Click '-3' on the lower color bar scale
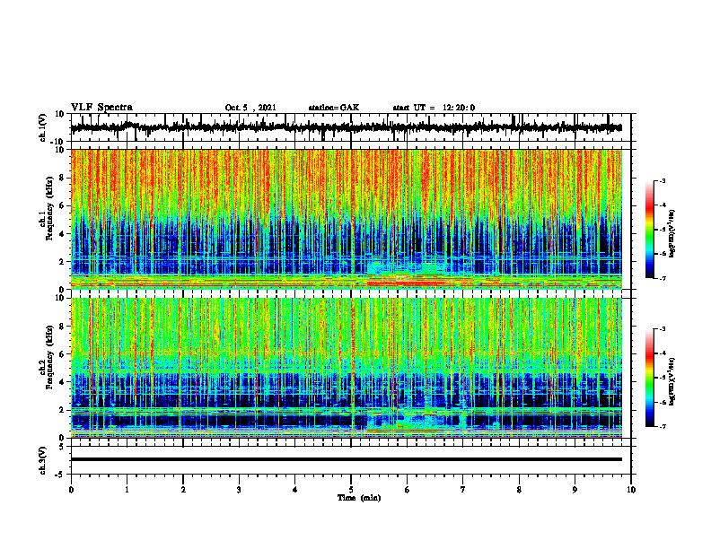Image resolution: width=711 pixels, height=549 pixels. pos(662,329)
